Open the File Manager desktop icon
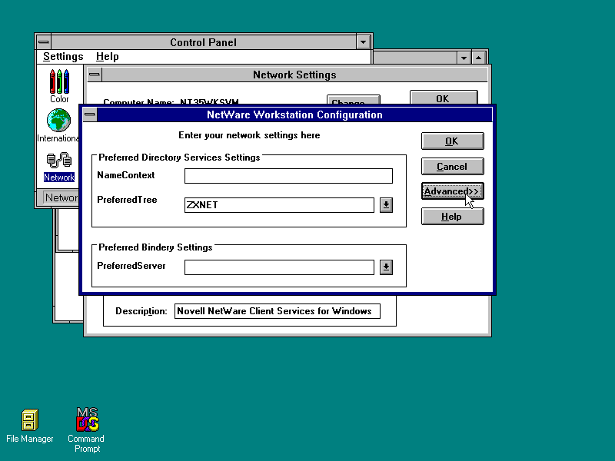 (30, 426)
